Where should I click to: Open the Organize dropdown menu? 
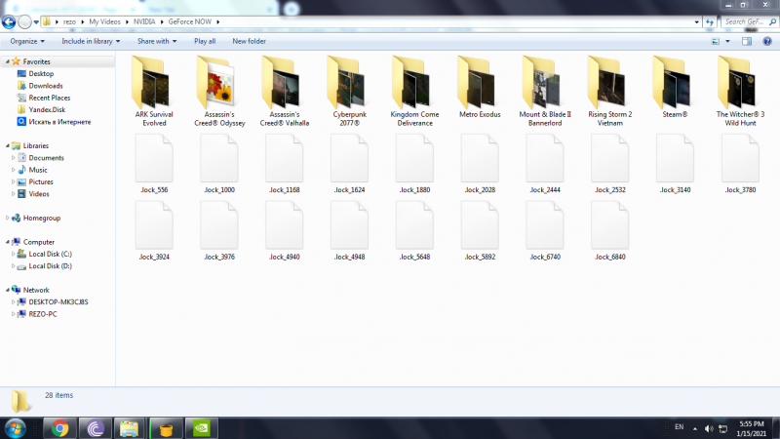coord(28,41)
